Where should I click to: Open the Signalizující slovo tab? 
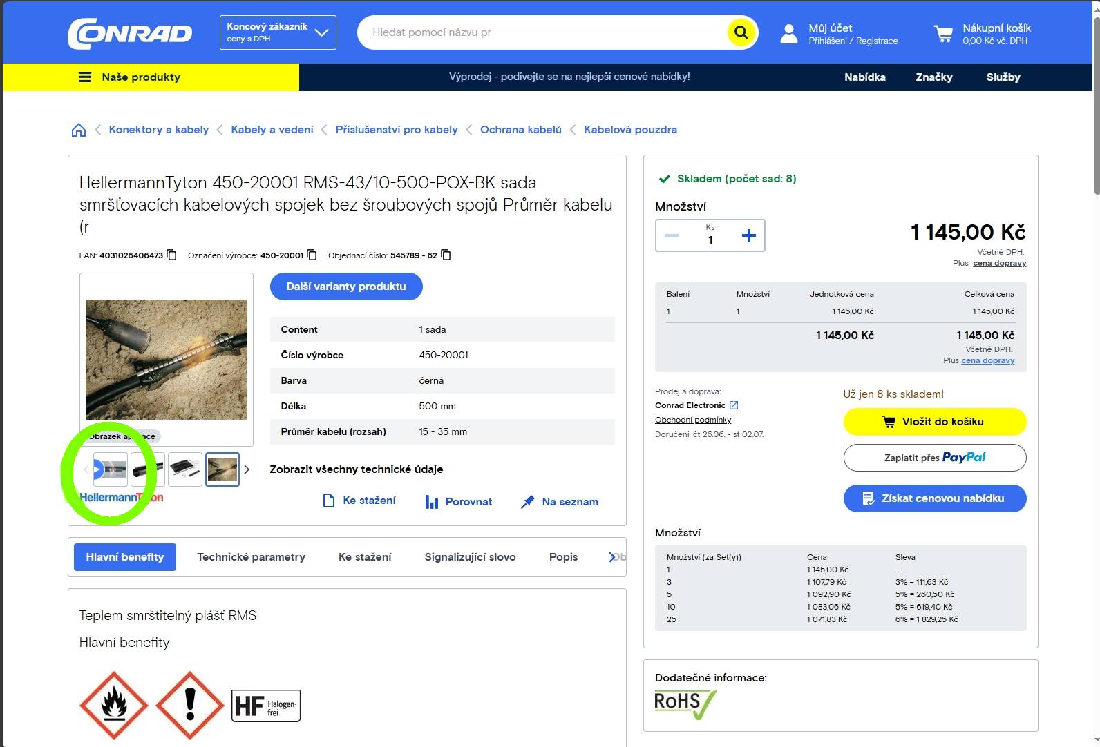(x=470, y=557)
